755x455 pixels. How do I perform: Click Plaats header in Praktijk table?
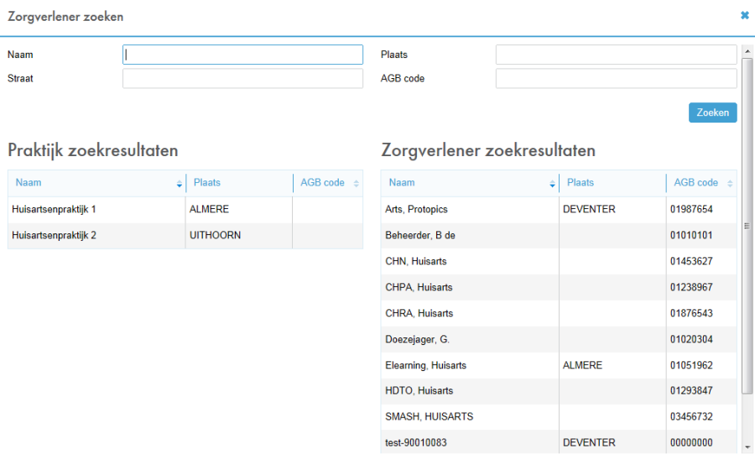point(238,183)
